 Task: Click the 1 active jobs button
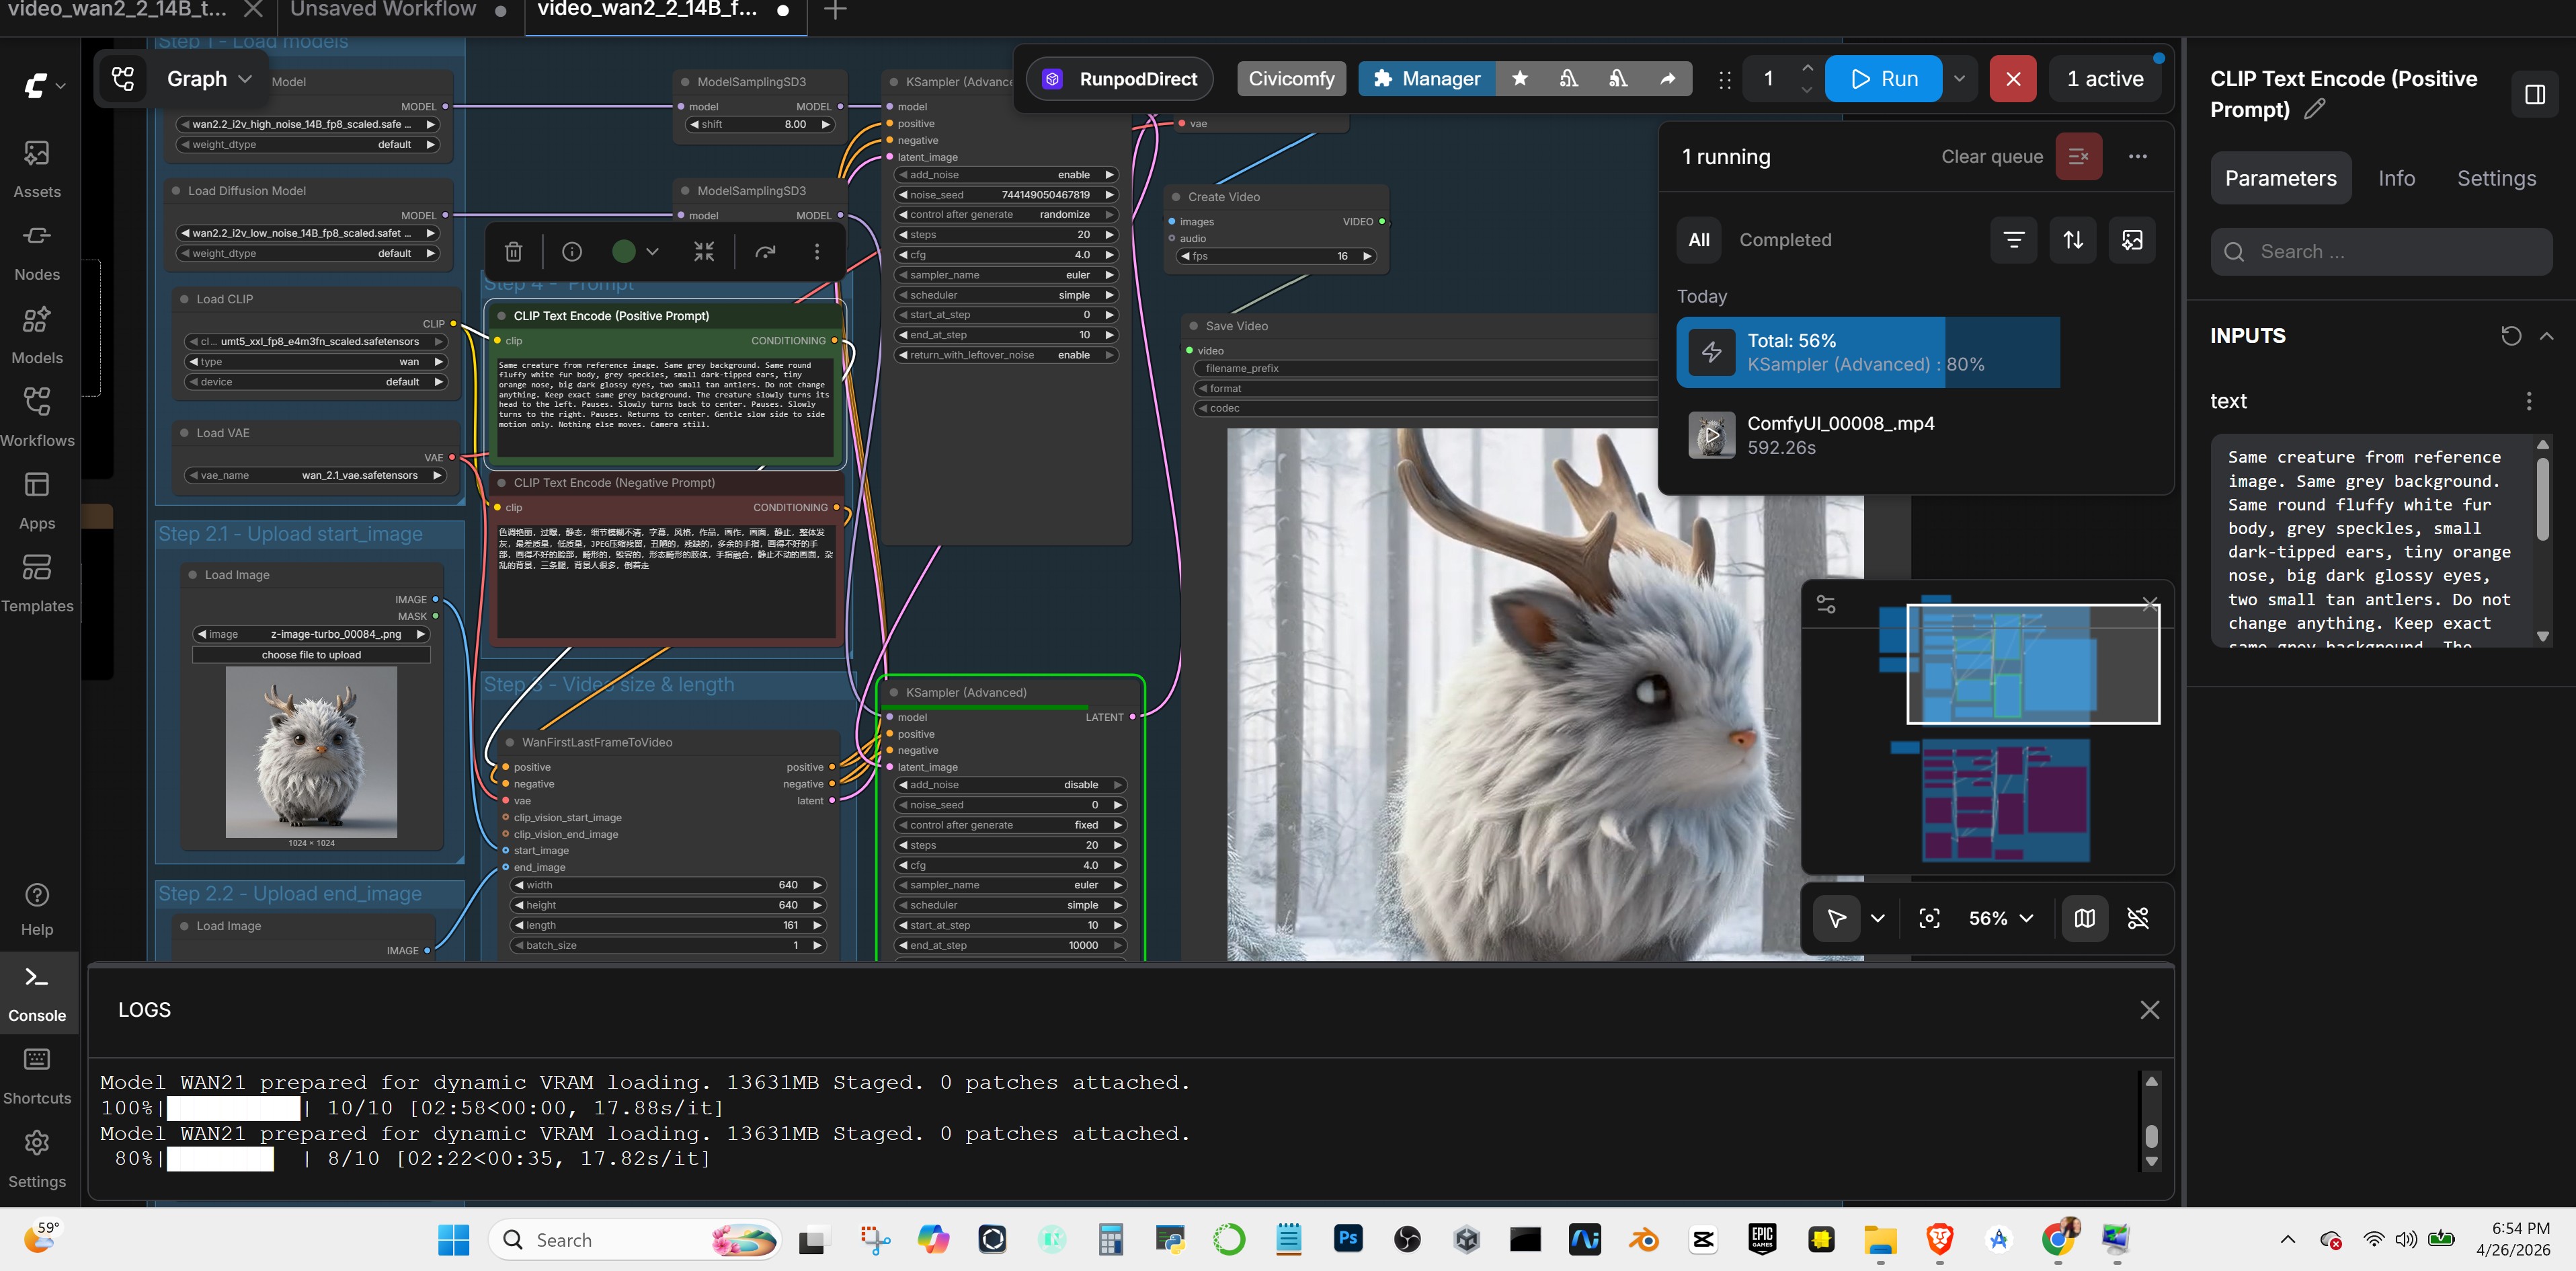(2105, 78)
